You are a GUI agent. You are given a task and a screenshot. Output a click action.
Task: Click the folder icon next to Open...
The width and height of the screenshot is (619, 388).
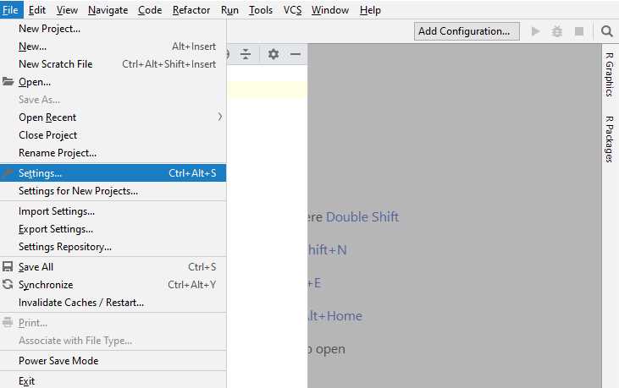point(8,81)
